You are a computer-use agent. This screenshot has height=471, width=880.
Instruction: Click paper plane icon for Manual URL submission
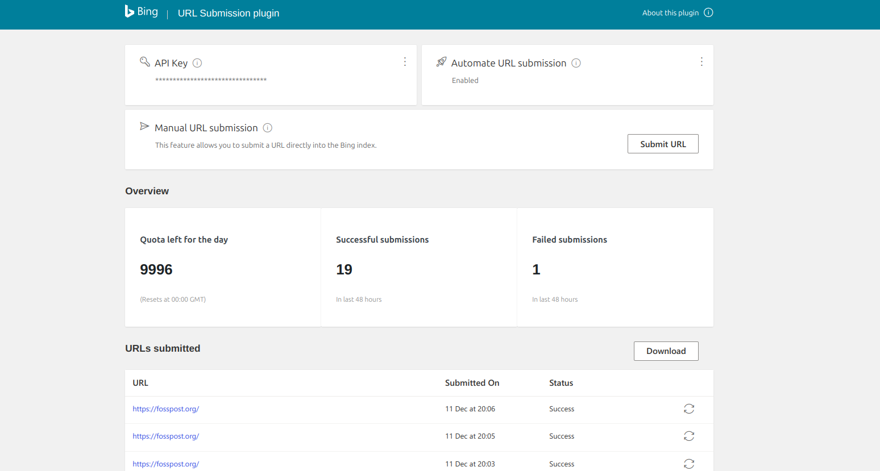[x=144, y=127]
